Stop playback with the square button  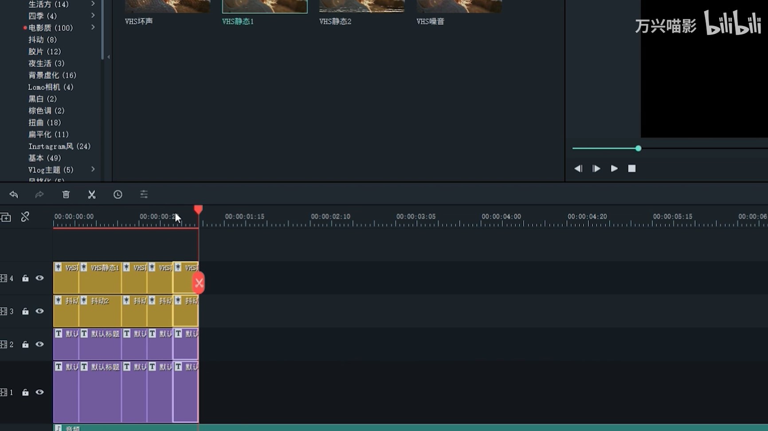pyautogui.click(x=632, y=169)
